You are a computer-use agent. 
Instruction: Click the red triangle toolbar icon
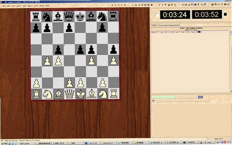coord(175,5)
